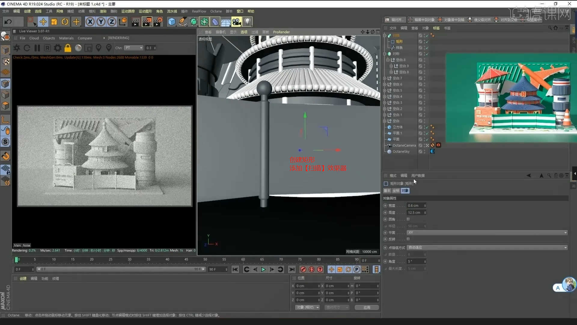Screen dimensions: 577x325
Task: Expand the 空白.7 null object
Action: [x=384, y=78]
